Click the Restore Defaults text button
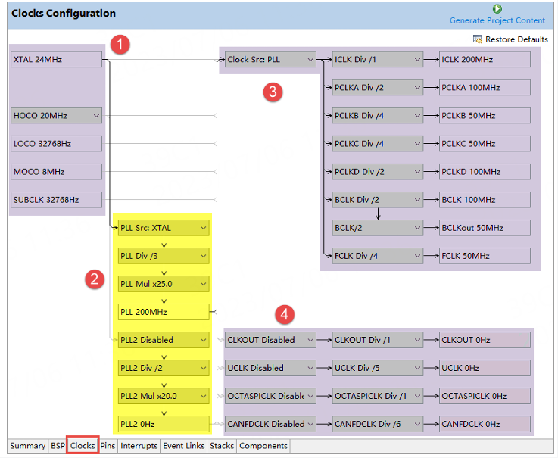Screen dimensions: 558x458 click(516, 39)
